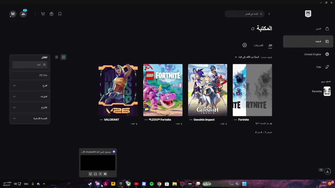Viewport: 335px width, 188px height.
Task: Click the store search field
Action: (x=244, y=14)
